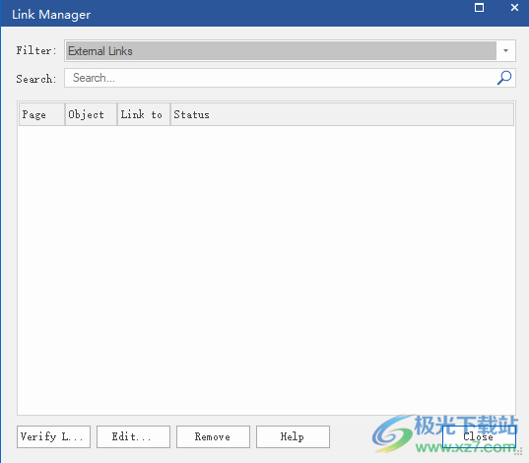Click the magnifier search icon
This screenshot has height=463, width=529.
point(504,78)
